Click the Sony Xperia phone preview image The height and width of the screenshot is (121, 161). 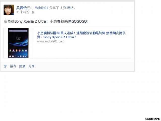(18, 43)
